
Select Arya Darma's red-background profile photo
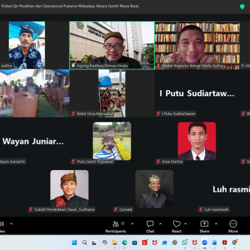coord(197,141)
